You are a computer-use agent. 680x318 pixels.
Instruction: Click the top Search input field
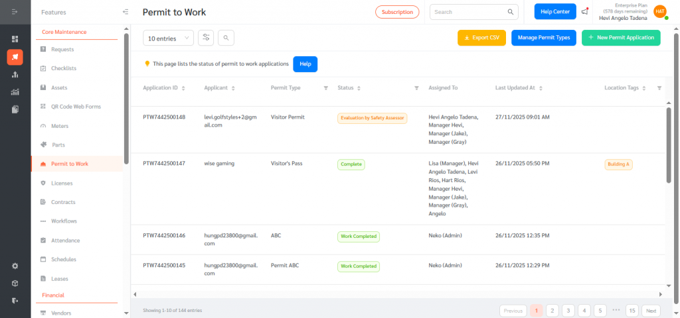(x=468, y=12)
